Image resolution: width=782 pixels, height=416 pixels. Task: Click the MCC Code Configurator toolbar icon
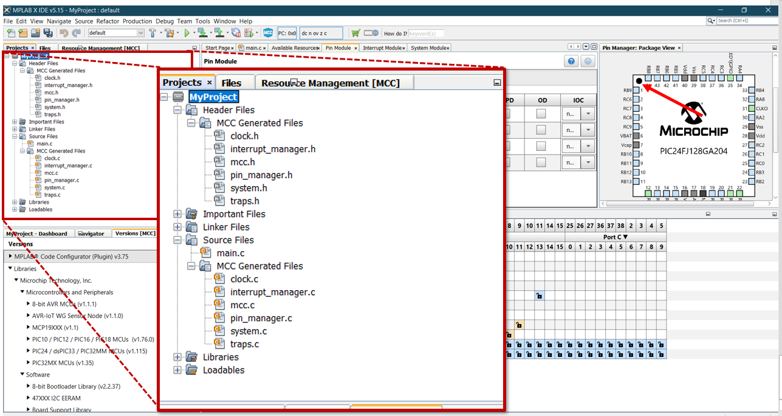268,33
